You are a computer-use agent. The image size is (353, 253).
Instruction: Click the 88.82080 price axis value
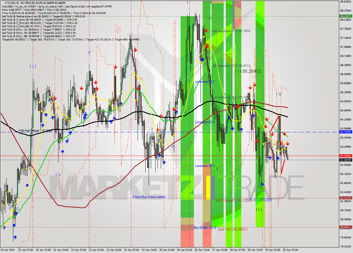[x=346, y=2]
